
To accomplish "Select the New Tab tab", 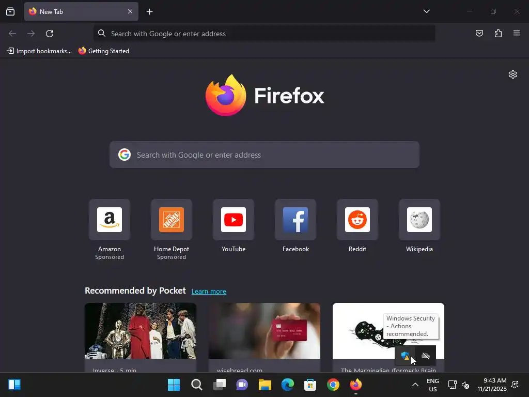I will [81, 11].
